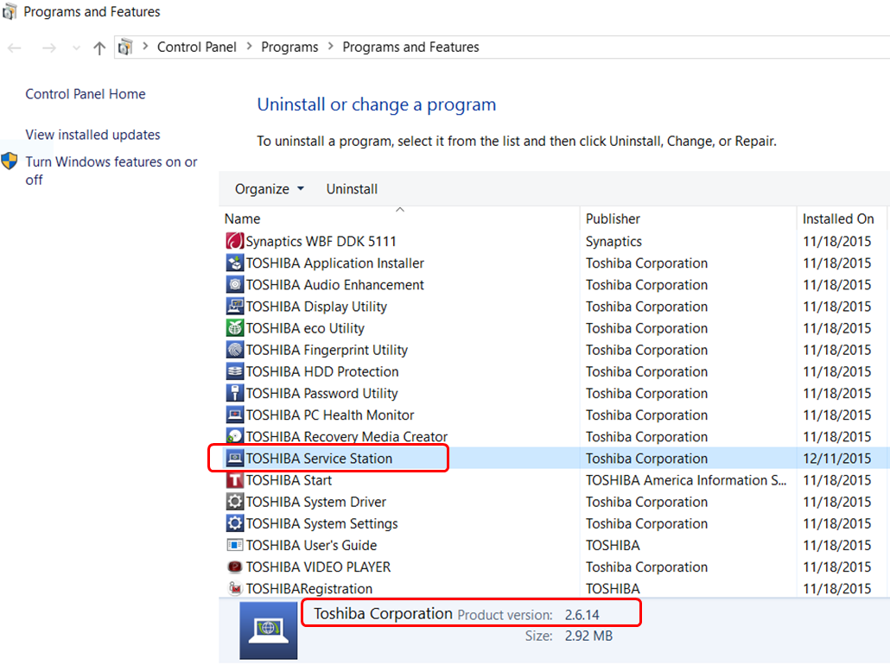Open the View installed updates link
Image resolution: width=890 pixels, height=665 pixels.
92,135
